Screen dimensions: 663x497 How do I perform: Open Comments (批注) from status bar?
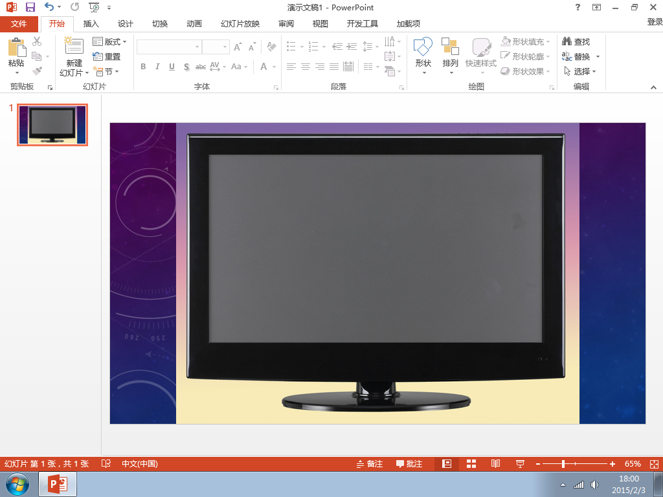pyautogui.click(x=409, y=463)
